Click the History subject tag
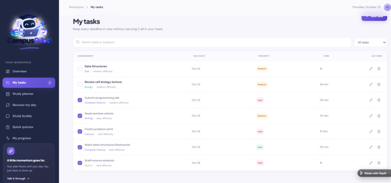Image resolution: width=391 pixels, height=183 pixels. (x=88, y=166)
